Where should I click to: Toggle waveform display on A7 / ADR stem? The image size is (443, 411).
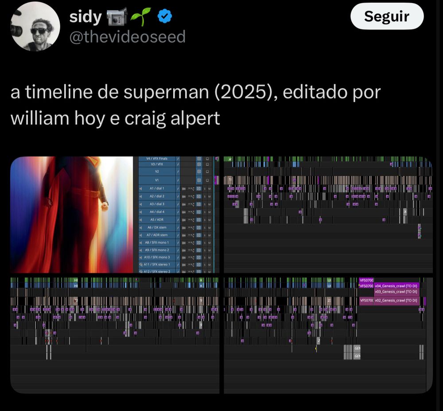(x=184, y=235)
